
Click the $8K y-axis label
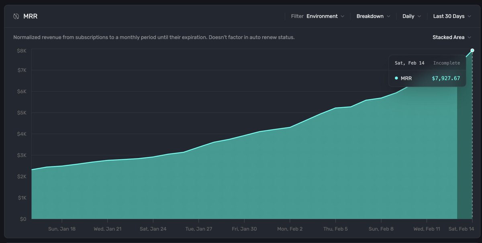click(x=21, y=50)
